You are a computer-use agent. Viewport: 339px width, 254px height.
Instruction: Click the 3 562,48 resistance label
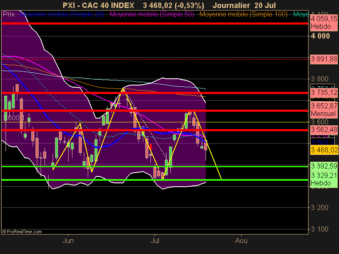click(324, 130)
